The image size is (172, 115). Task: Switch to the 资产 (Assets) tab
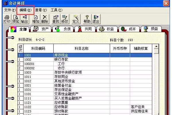point(42,29)
